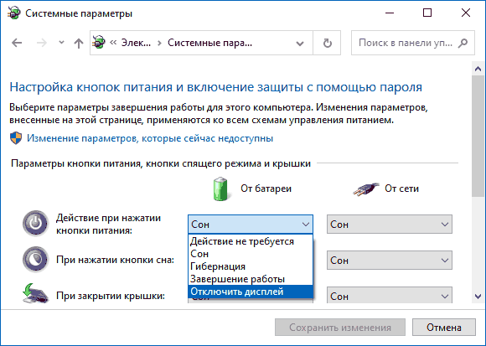Refresh the control panel page
Image resolution: width=486 pixels, height=346 pixels.
(328, 43)
